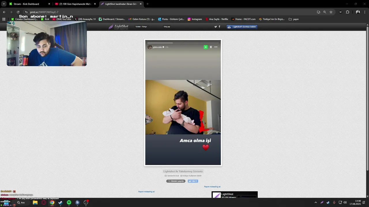Open the Posta - Görkem Çetin bookmark
Viewport: 369px width, 207px height.
click(x=171, y=19)
